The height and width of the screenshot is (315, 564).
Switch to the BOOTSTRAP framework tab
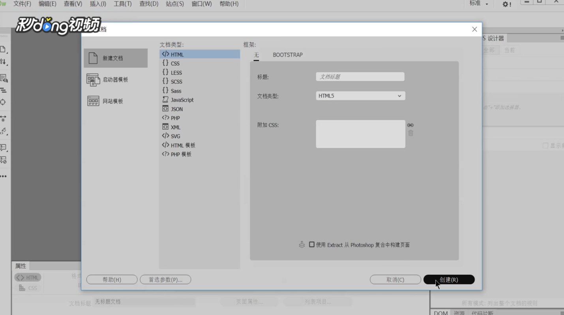click(x=288, y=55)
